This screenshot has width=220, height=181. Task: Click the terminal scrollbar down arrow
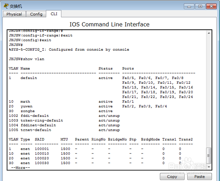pyautogui.click(x=209, y=167)
